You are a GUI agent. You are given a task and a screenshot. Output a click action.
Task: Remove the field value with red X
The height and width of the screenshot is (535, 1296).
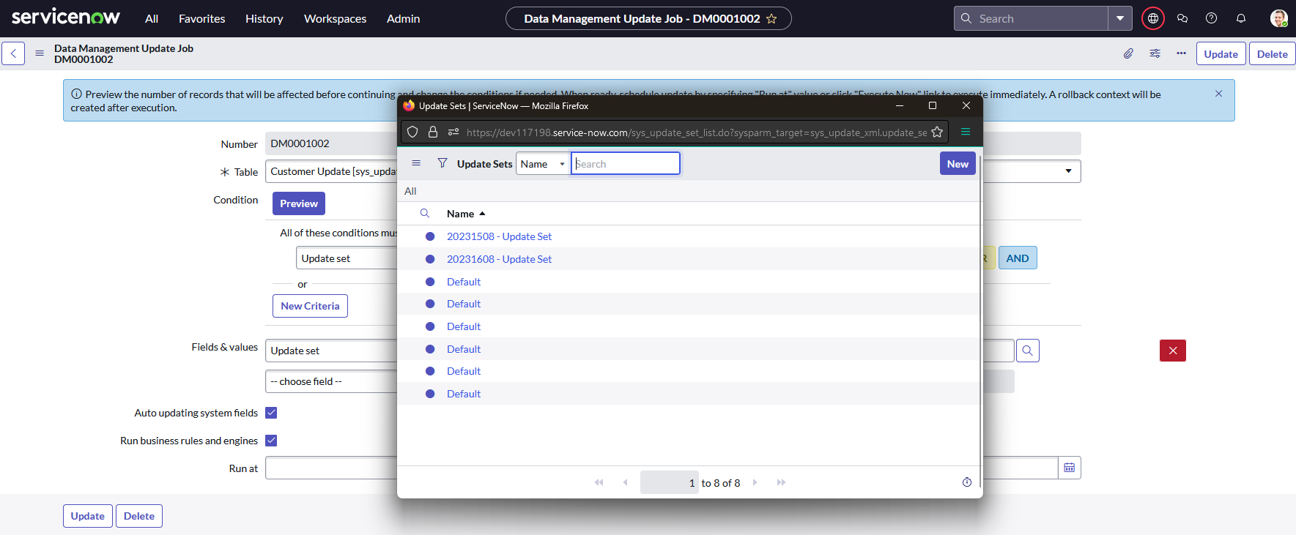tap(1173, 351)
